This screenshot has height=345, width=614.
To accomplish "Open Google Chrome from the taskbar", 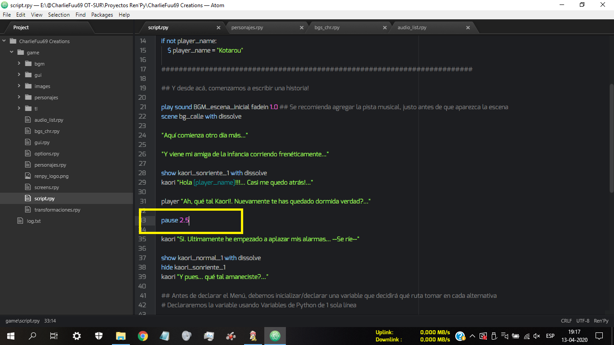I will click(x=143, y=336).
